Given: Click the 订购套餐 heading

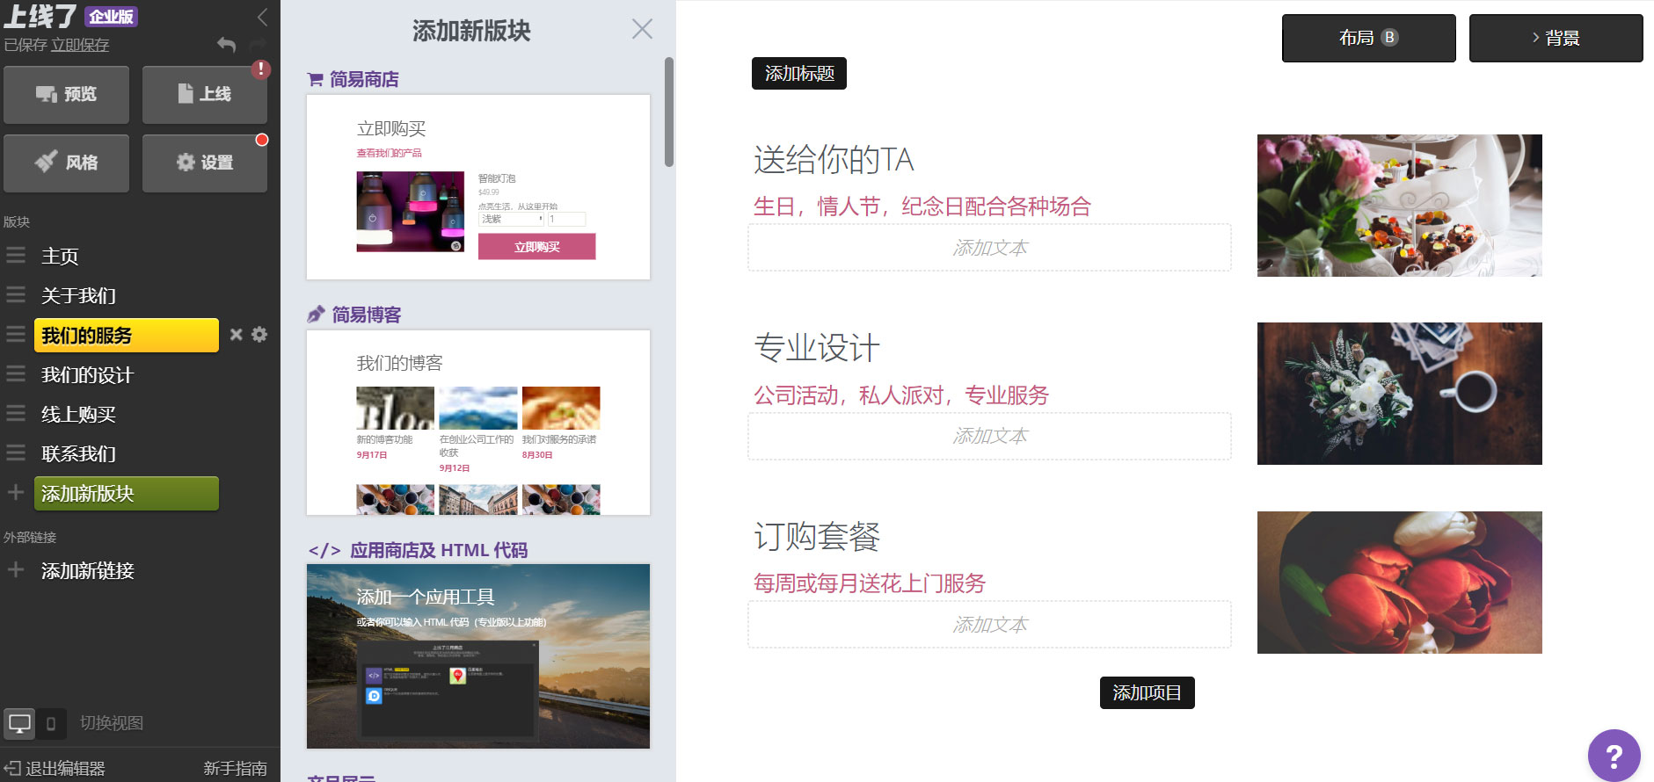Looking at the screenshot, I should coord(817,537).
